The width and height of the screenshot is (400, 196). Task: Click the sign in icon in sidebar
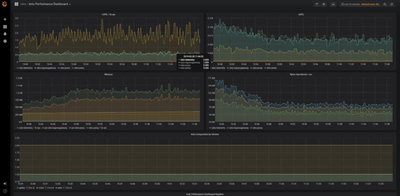[x=5, y=184]
